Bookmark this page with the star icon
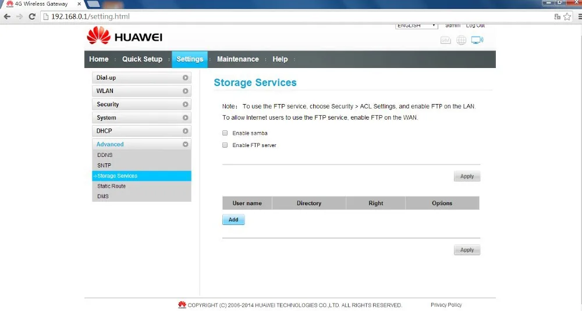The image size is (582, 311). coord(567,16)
